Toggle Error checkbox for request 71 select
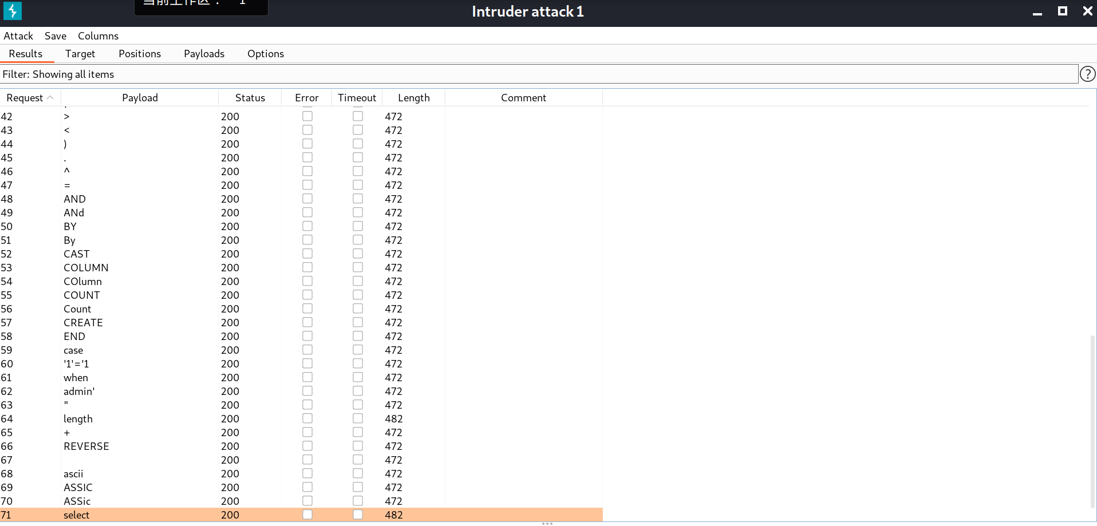Viewport: 1097px width, 526px height. tap(307, 515)
